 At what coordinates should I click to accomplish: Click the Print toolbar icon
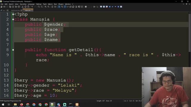pyautogui.click(x=19, y=7)
